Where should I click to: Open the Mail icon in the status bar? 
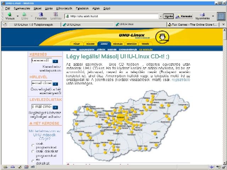(13, 167)
